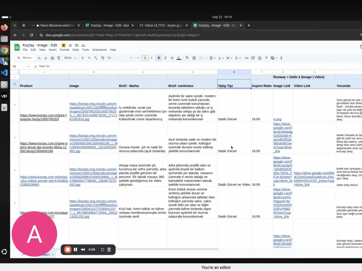Image resolution: width=362 pixels, height=271 pixels.
Task: Check the cloud document status icon
Action: click(x=83, y=46)
